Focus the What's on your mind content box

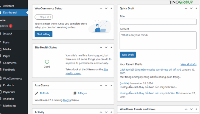click(158, 40)
